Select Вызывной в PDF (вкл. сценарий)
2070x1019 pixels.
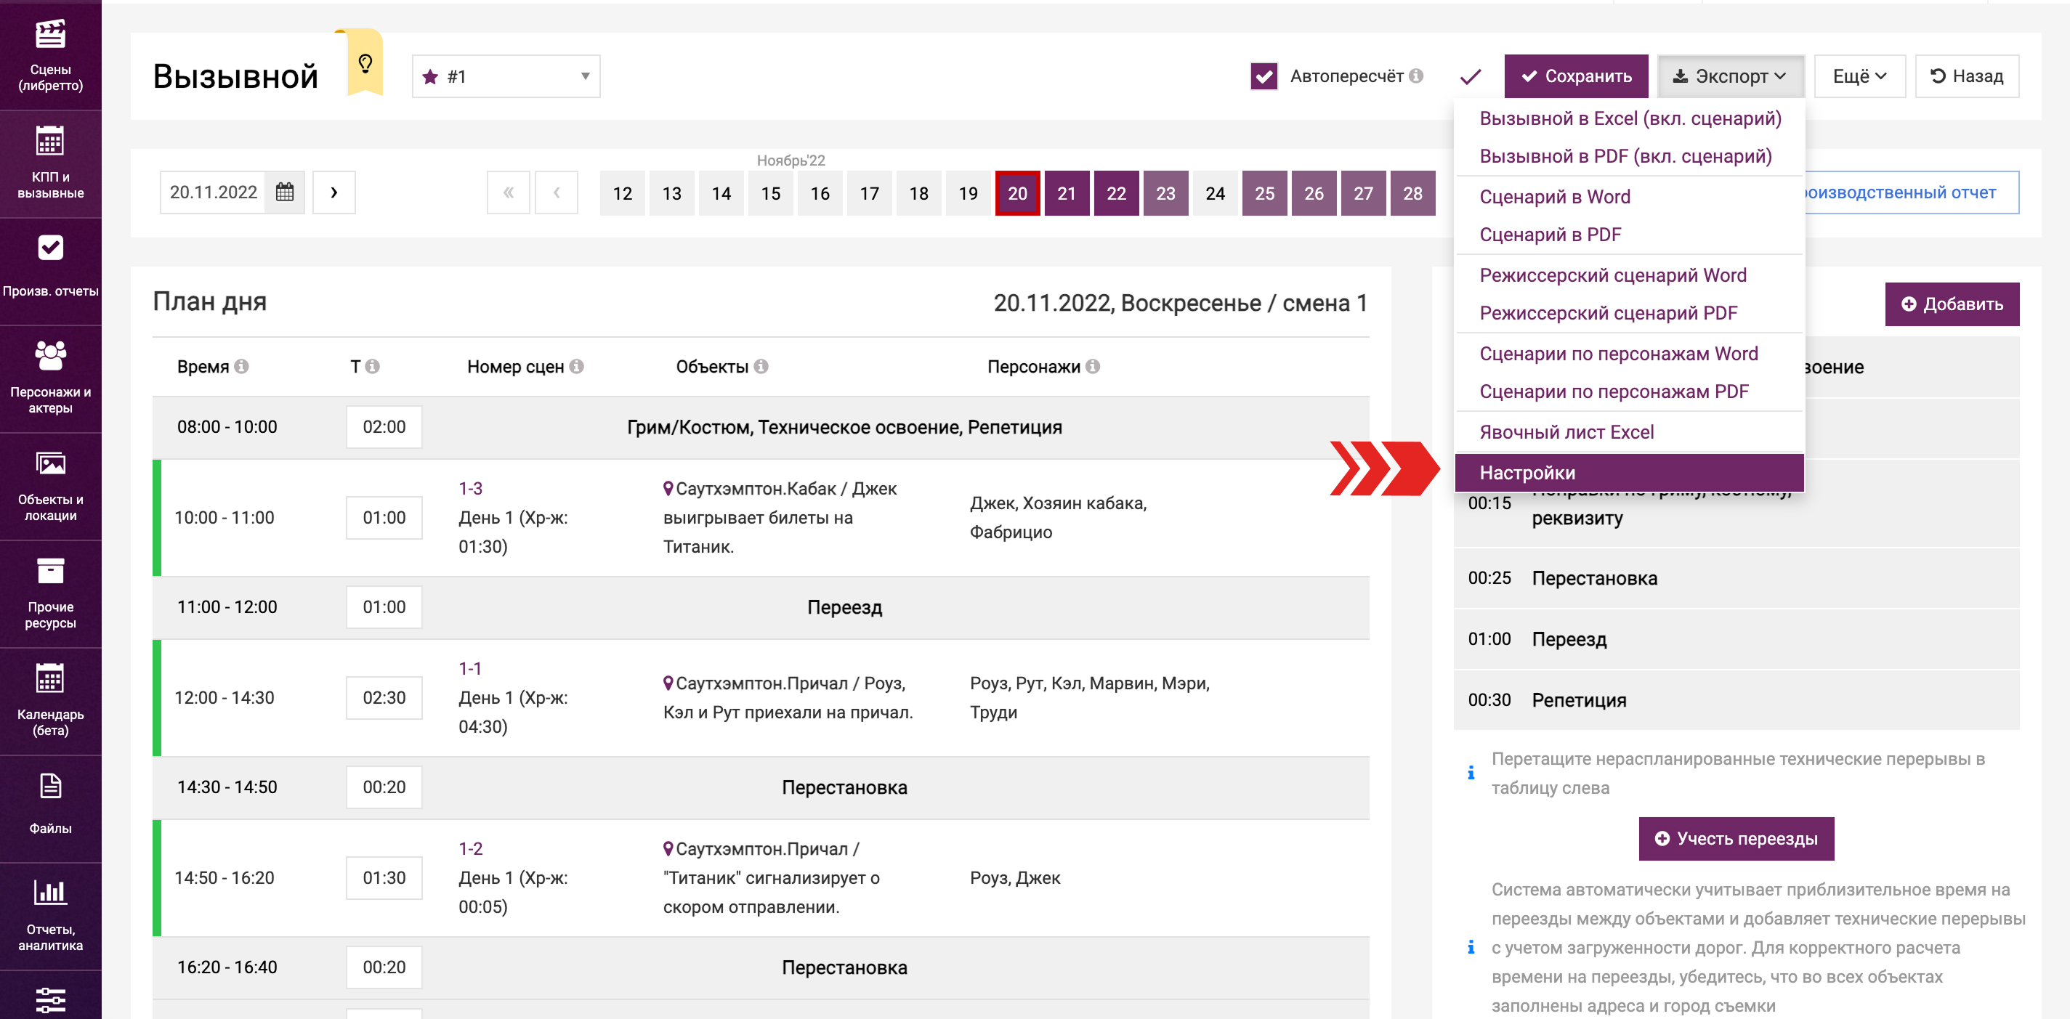point(1630,157)
